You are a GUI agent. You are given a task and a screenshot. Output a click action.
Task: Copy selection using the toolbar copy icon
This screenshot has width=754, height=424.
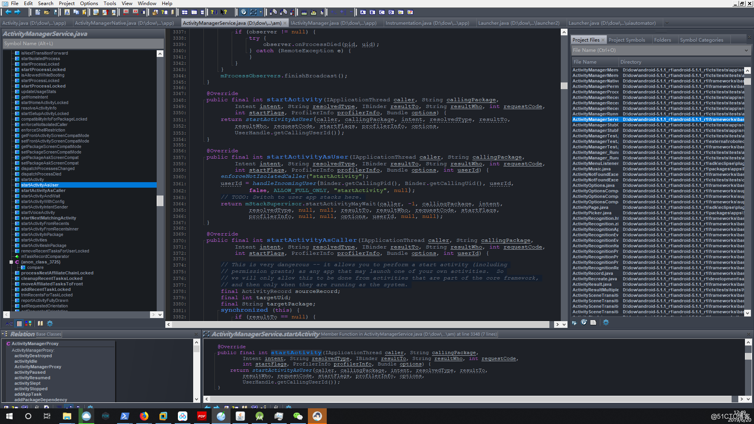click(x=76, y=12)
